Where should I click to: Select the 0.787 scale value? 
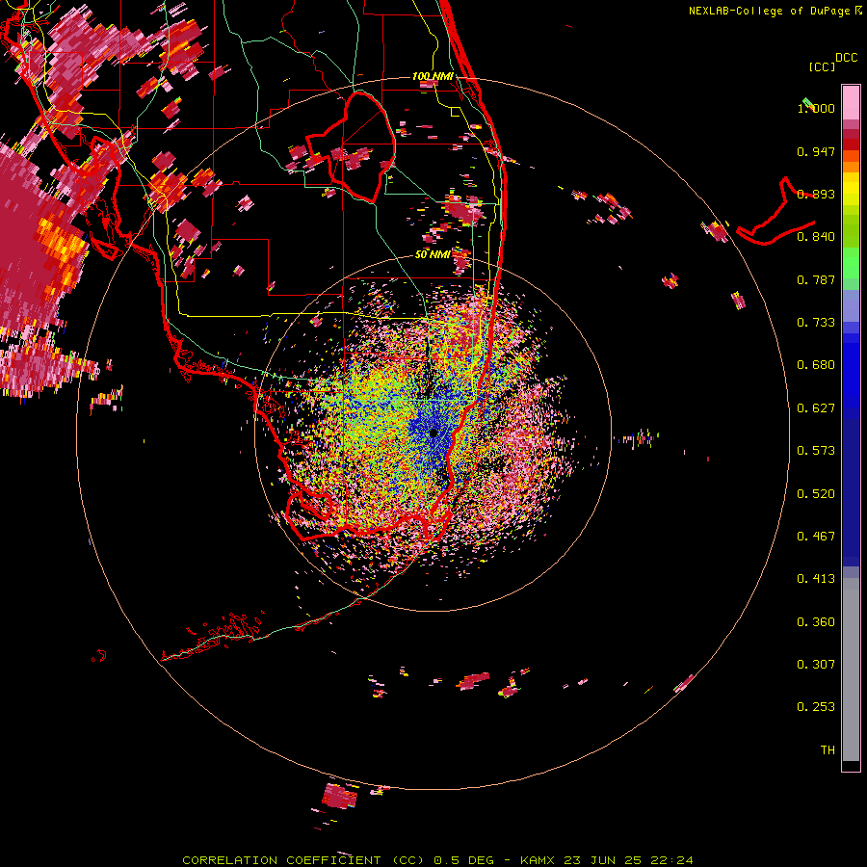(x=816, y=279)
